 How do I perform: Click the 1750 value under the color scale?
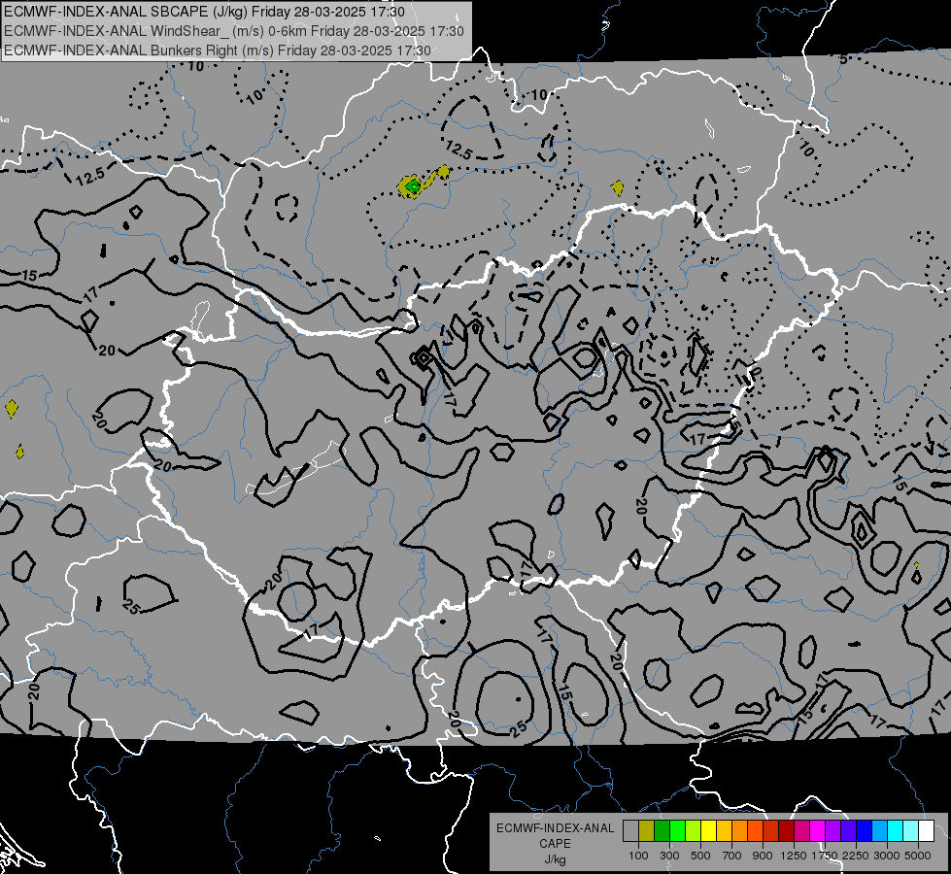826,856
